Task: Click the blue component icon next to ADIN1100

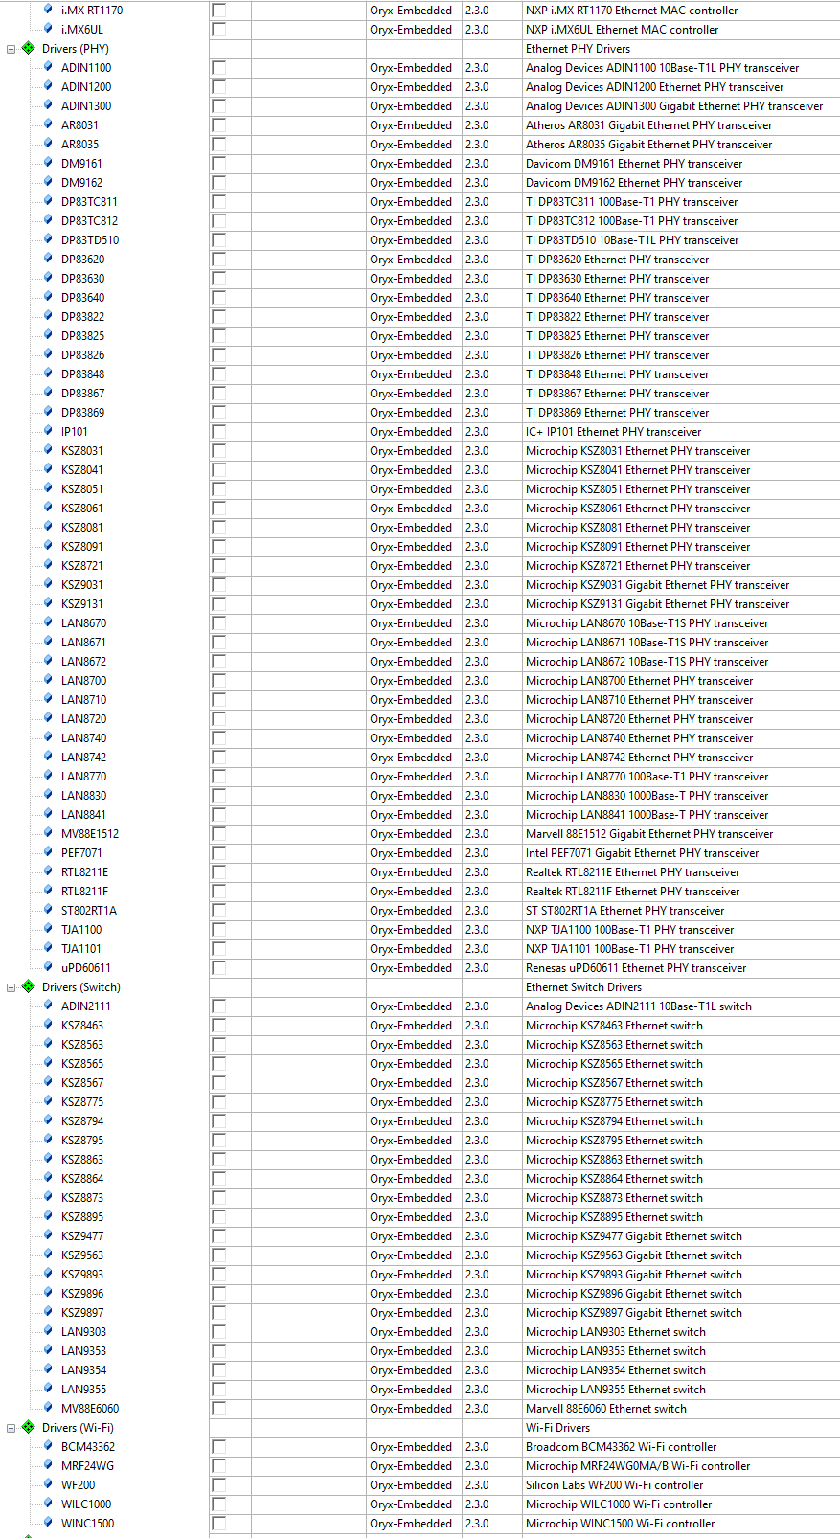Action: [x=49, y=67]
